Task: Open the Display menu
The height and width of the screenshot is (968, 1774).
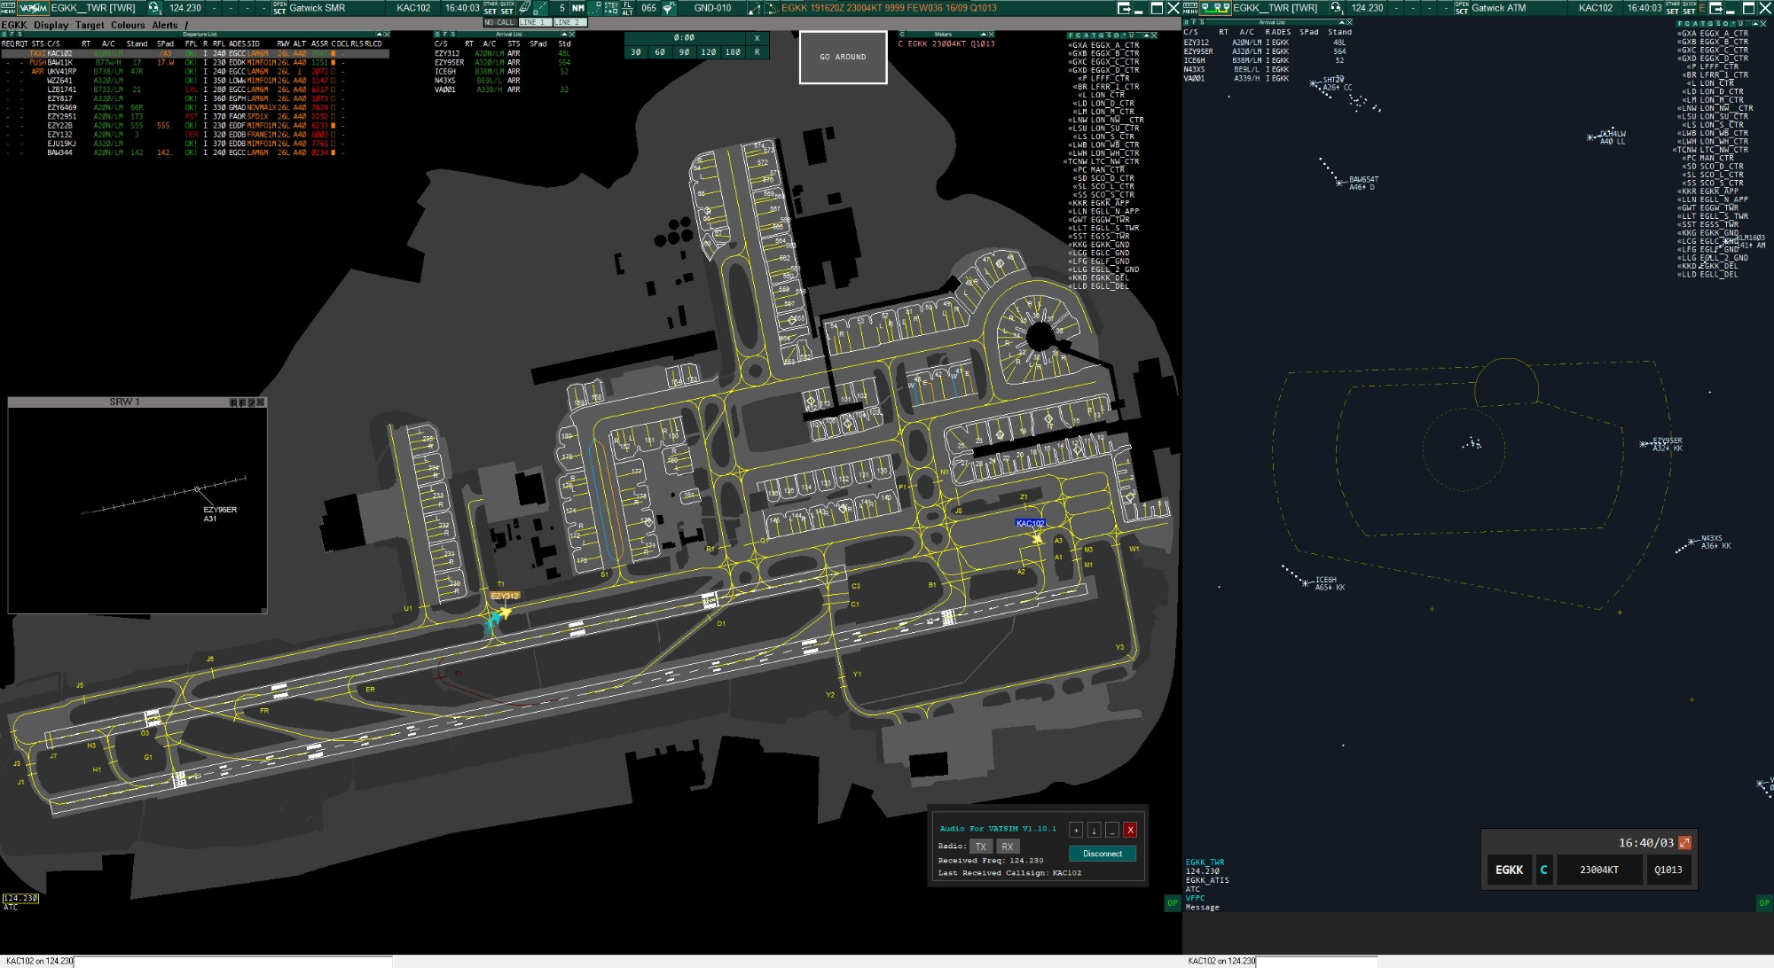Action: click(x=51, y=25)
